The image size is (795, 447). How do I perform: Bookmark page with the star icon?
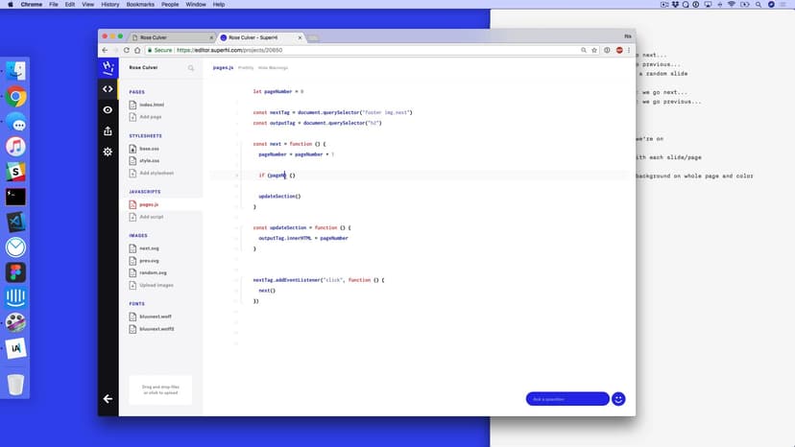pyautogui.click(x=595, y=50)
